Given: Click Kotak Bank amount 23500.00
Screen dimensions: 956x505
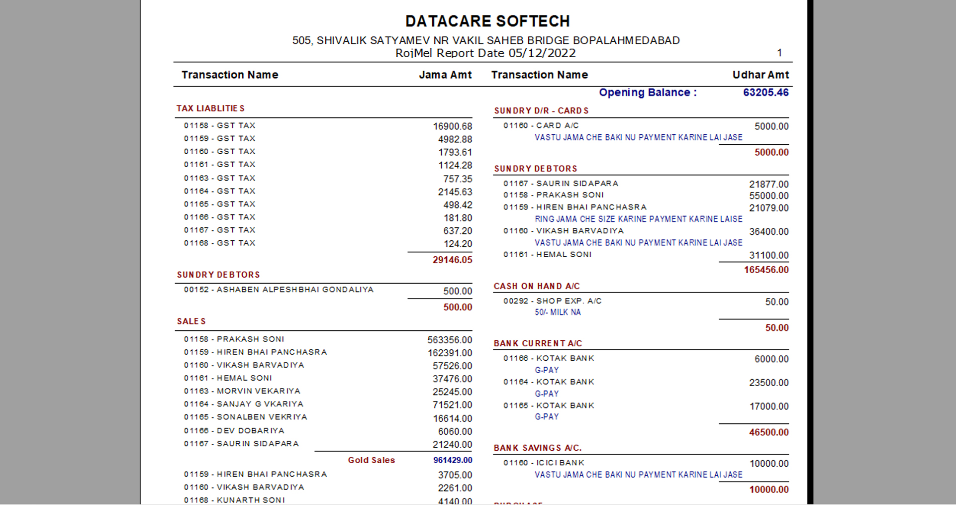Looking at the screenshot, I should click(769, 383).
